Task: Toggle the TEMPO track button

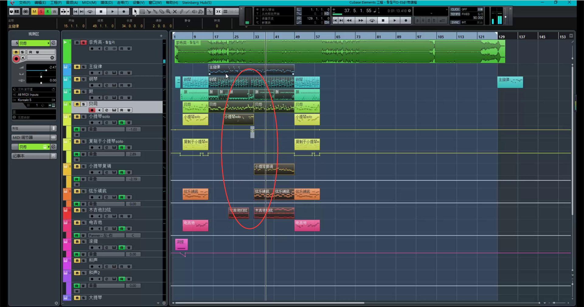Action: pos(455,14)
